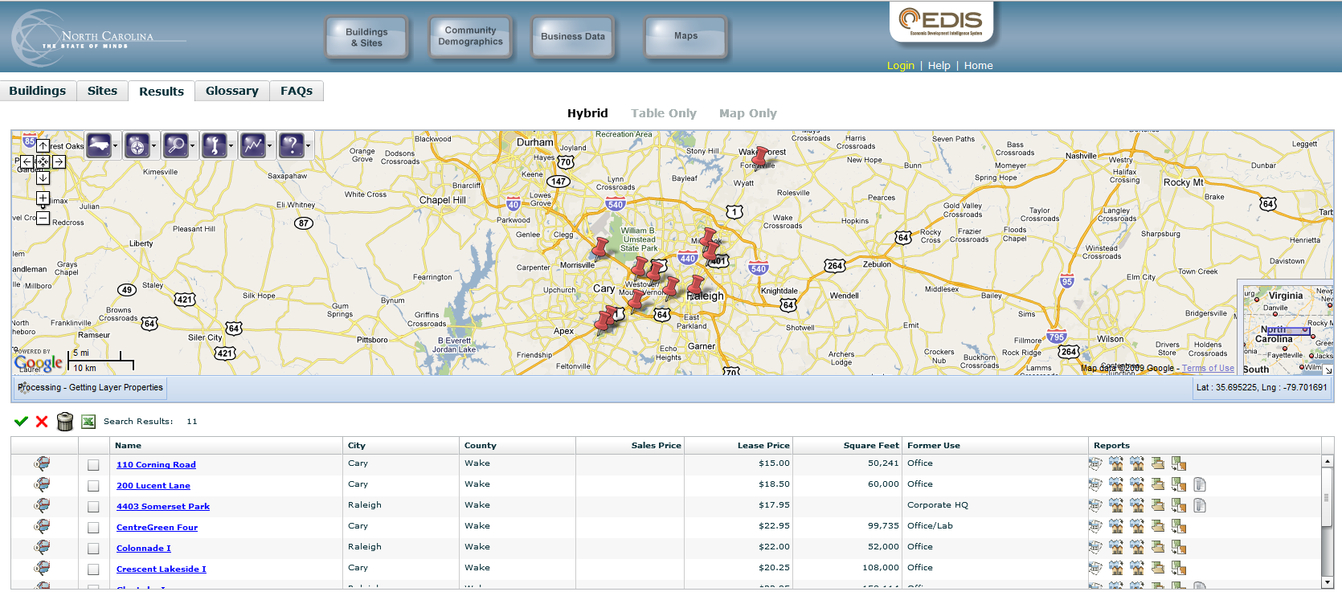This screenshot has height=600, width=1342.
Task: Open the 4403 Somerset Park link
Action: click(163, 507)
